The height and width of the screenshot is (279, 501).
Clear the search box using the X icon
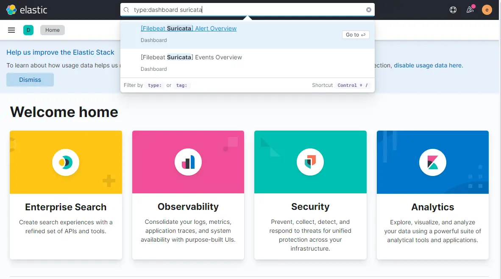coord(368,9)
